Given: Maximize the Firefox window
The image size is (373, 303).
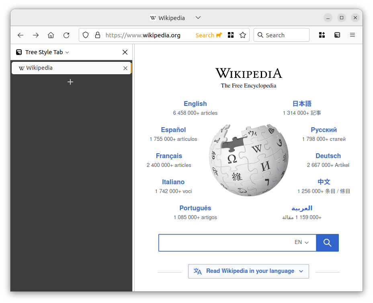Looking at the screenshot, I should [x=342, y=18].
